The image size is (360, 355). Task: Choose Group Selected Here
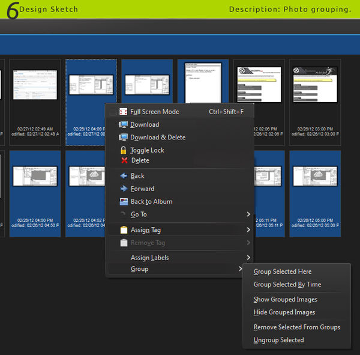tap(283, 272)
